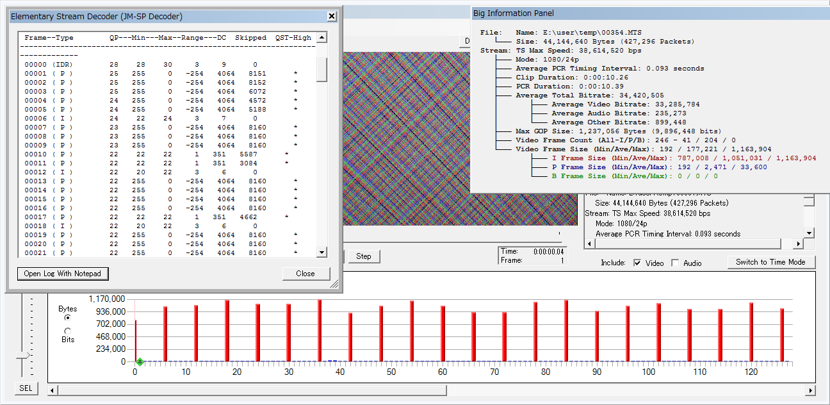Select the Bytes radio button
Image resolution: width=830 pixels, height=405 pixels.
point(68,317)
